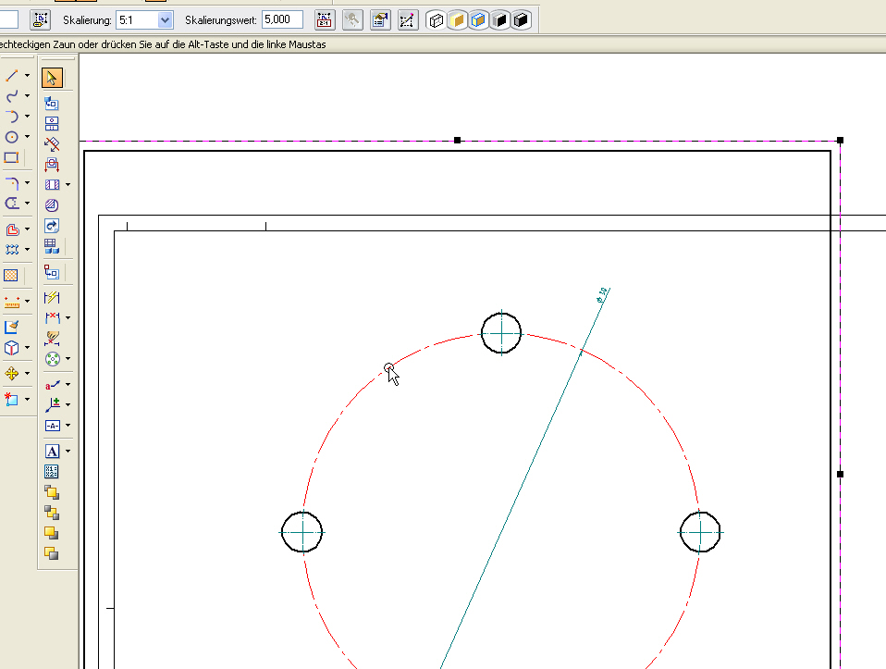Select the yellow four-arrow Move tool
The width and height of the screenshot is (886, 669).
click(x=11, y=373)
